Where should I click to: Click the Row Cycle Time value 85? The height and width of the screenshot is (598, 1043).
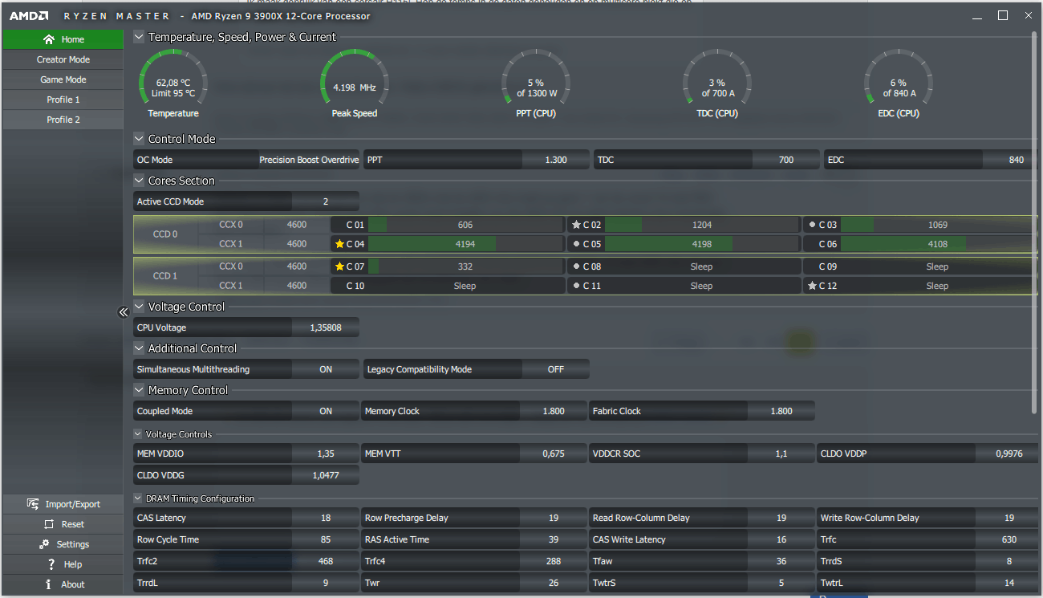(326, 539)
